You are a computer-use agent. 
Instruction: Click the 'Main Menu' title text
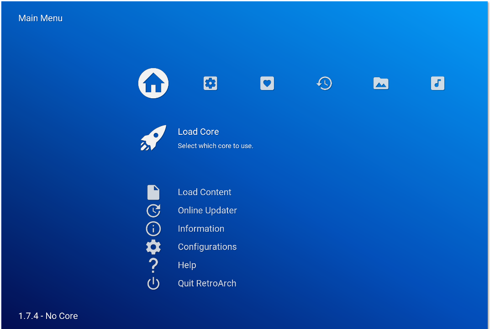pos(40,18)
